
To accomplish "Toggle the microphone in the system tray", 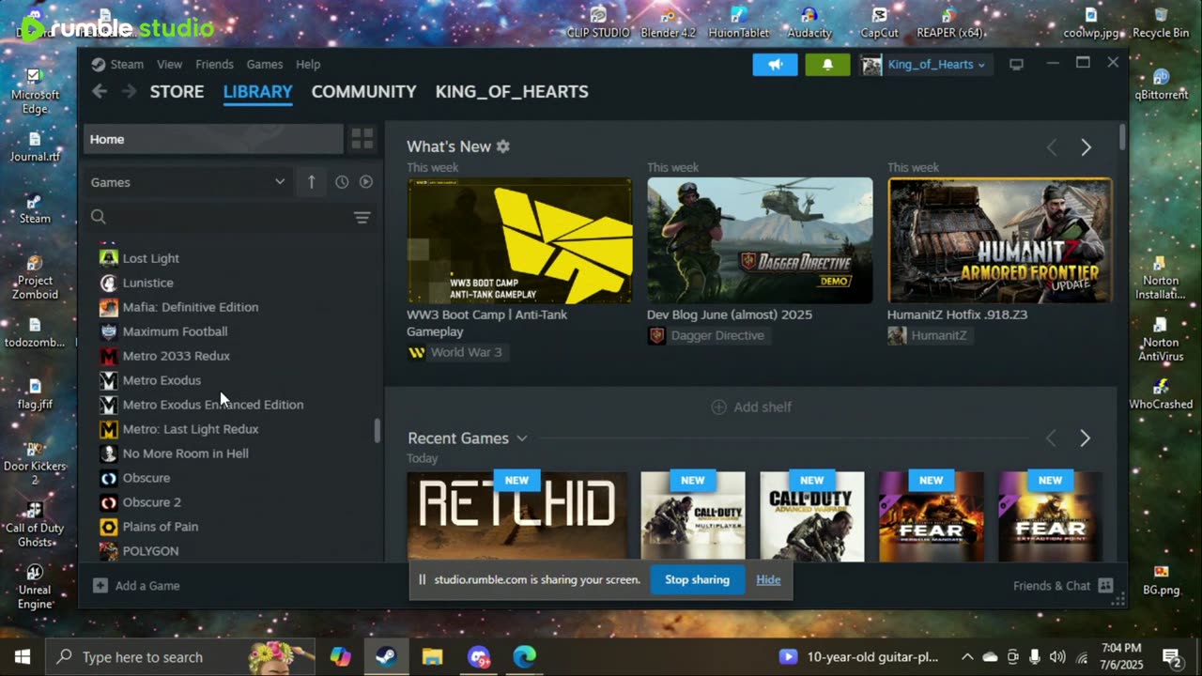I will (x=1035, y=657).
